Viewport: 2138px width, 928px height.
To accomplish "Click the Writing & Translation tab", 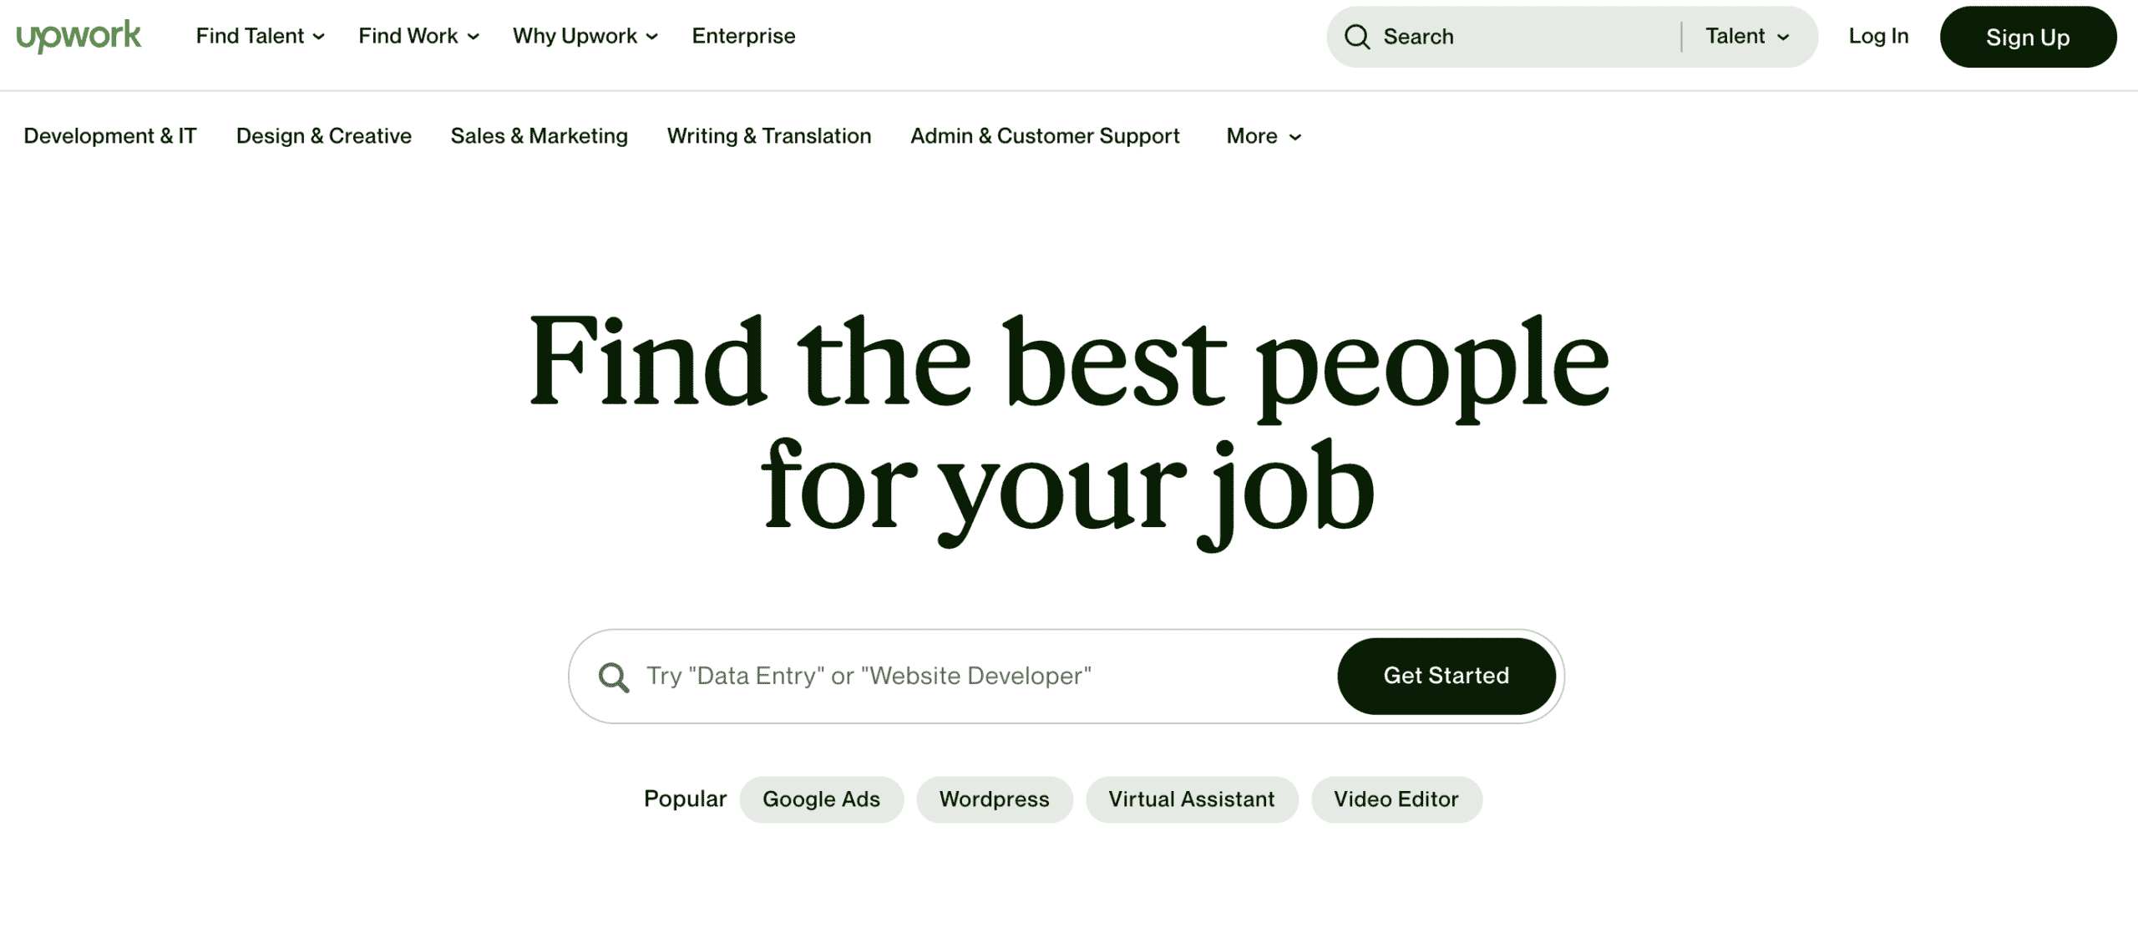I will tap(769, 135).
